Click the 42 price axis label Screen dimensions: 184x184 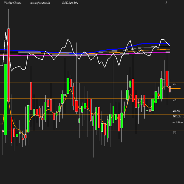coord(174,84)
